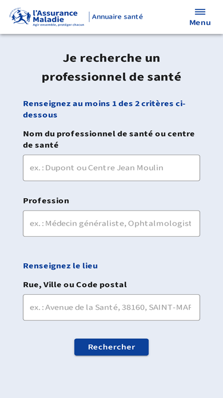223x398 pixels.
Task: Open the Annuaire santé link
Action: (117, 17)
